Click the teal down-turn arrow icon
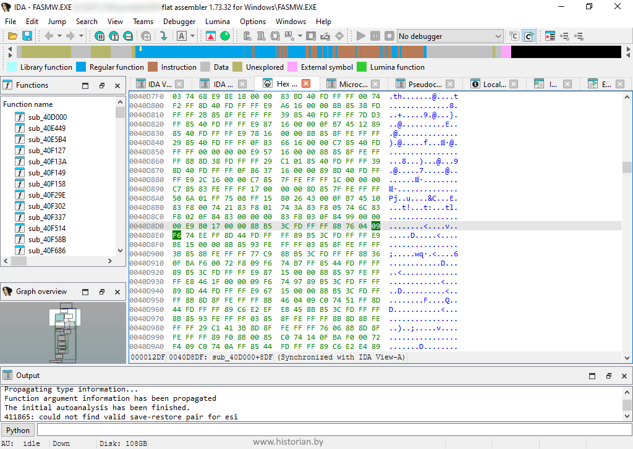The width and height of the screenshot is (633, 449). pos(163,36)
